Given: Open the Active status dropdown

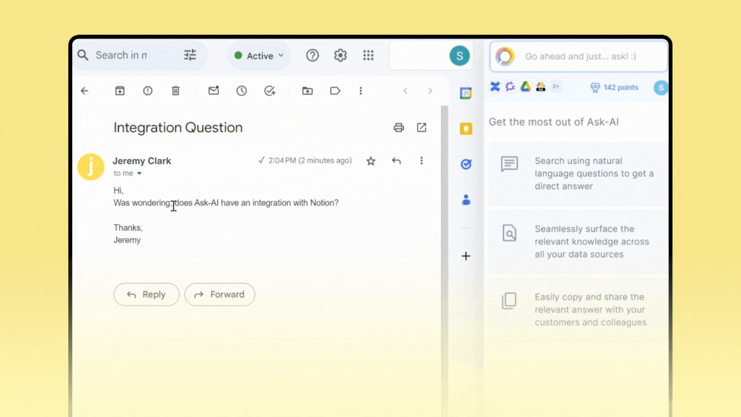Looking at the screenshot, I should point(259,56).
